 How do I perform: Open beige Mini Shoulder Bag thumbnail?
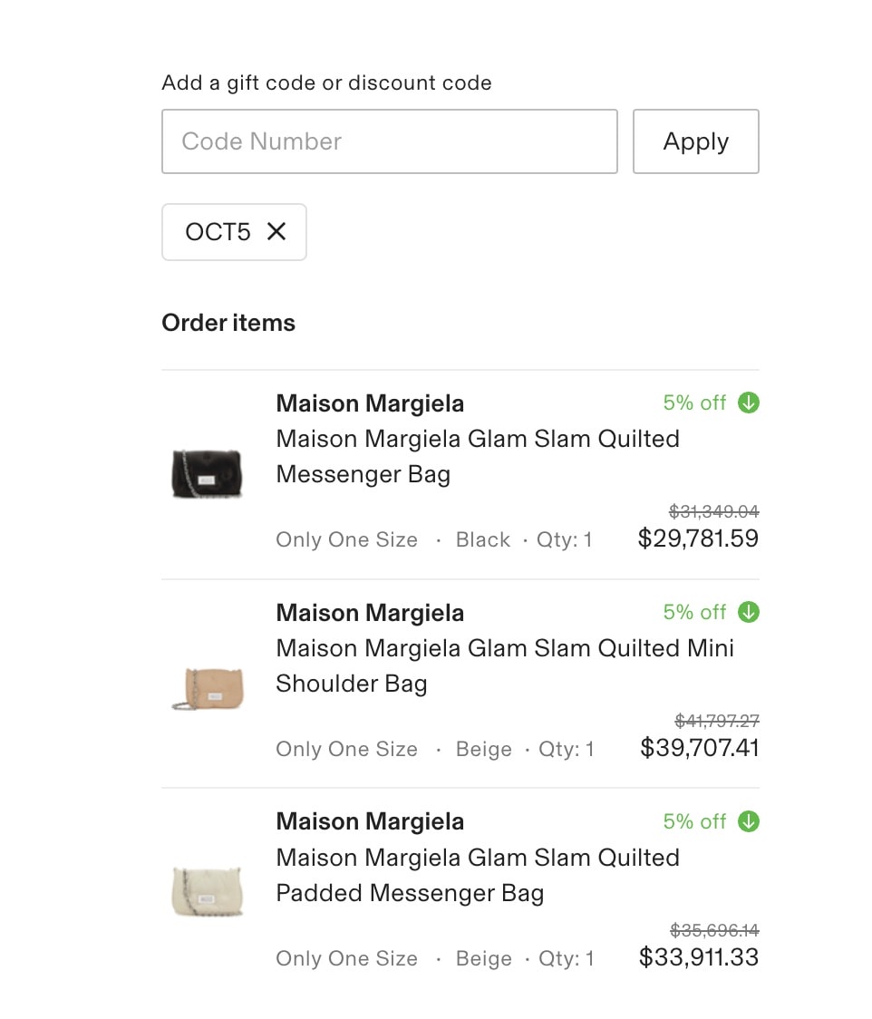pos(208,689)
